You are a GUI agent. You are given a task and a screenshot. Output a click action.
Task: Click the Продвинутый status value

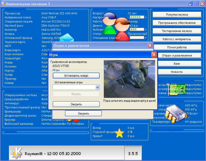137,34
